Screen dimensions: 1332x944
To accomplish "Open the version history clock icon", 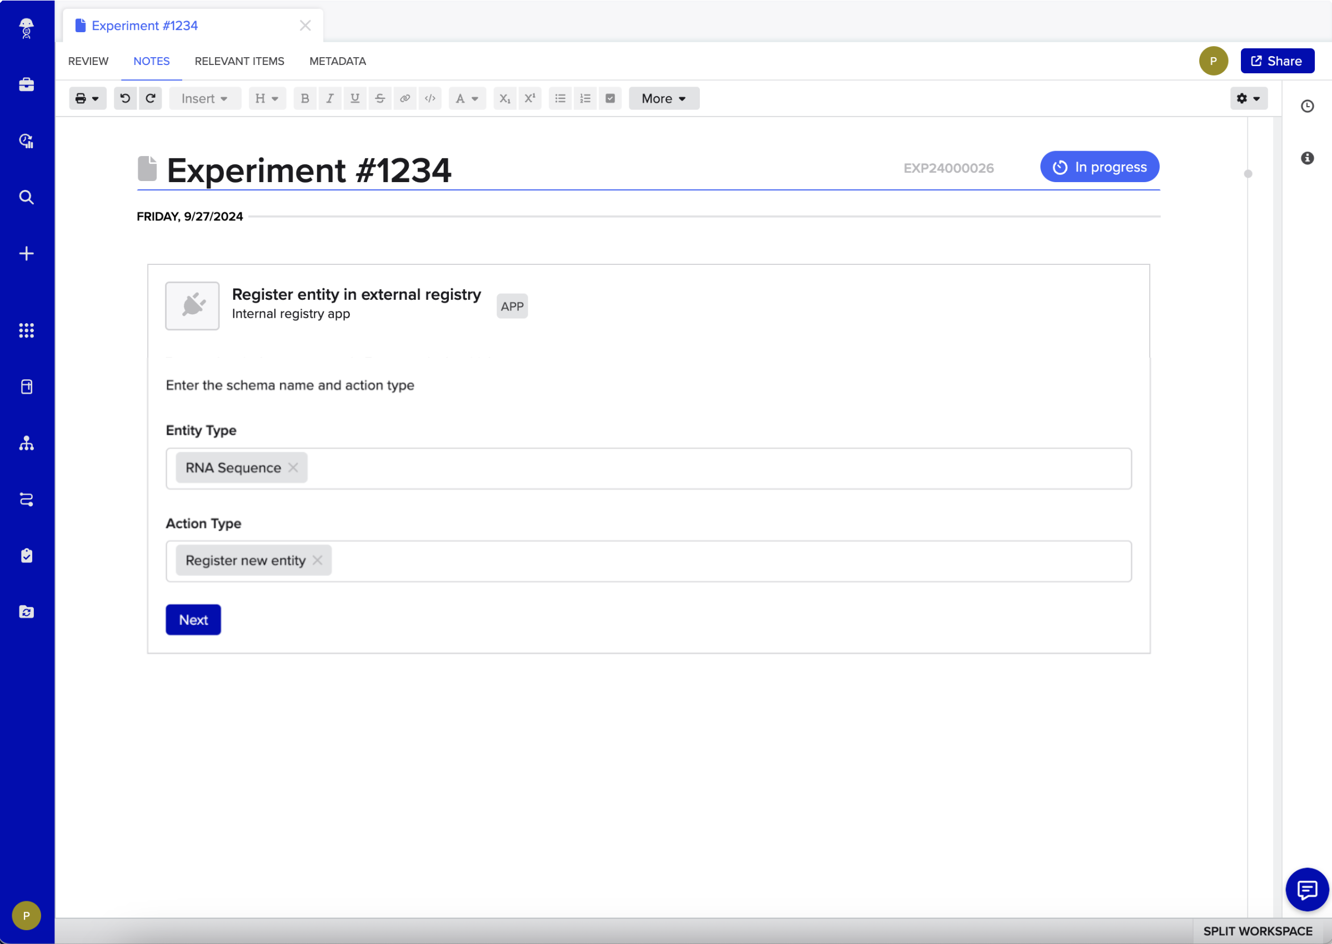I will (1307, 107).
